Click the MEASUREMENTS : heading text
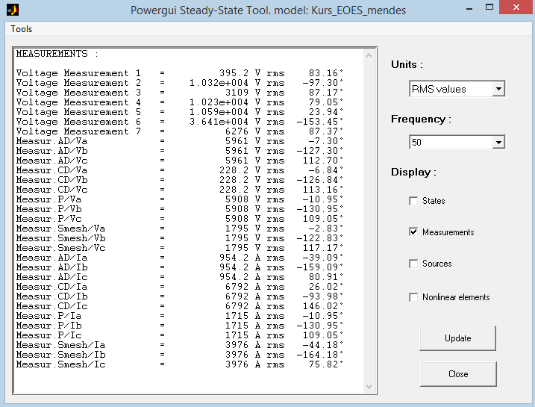 (x=57, y=54)
